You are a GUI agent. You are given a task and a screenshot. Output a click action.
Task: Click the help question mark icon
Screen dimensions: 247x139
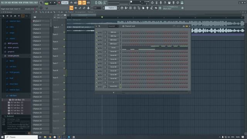pos(165,3)
